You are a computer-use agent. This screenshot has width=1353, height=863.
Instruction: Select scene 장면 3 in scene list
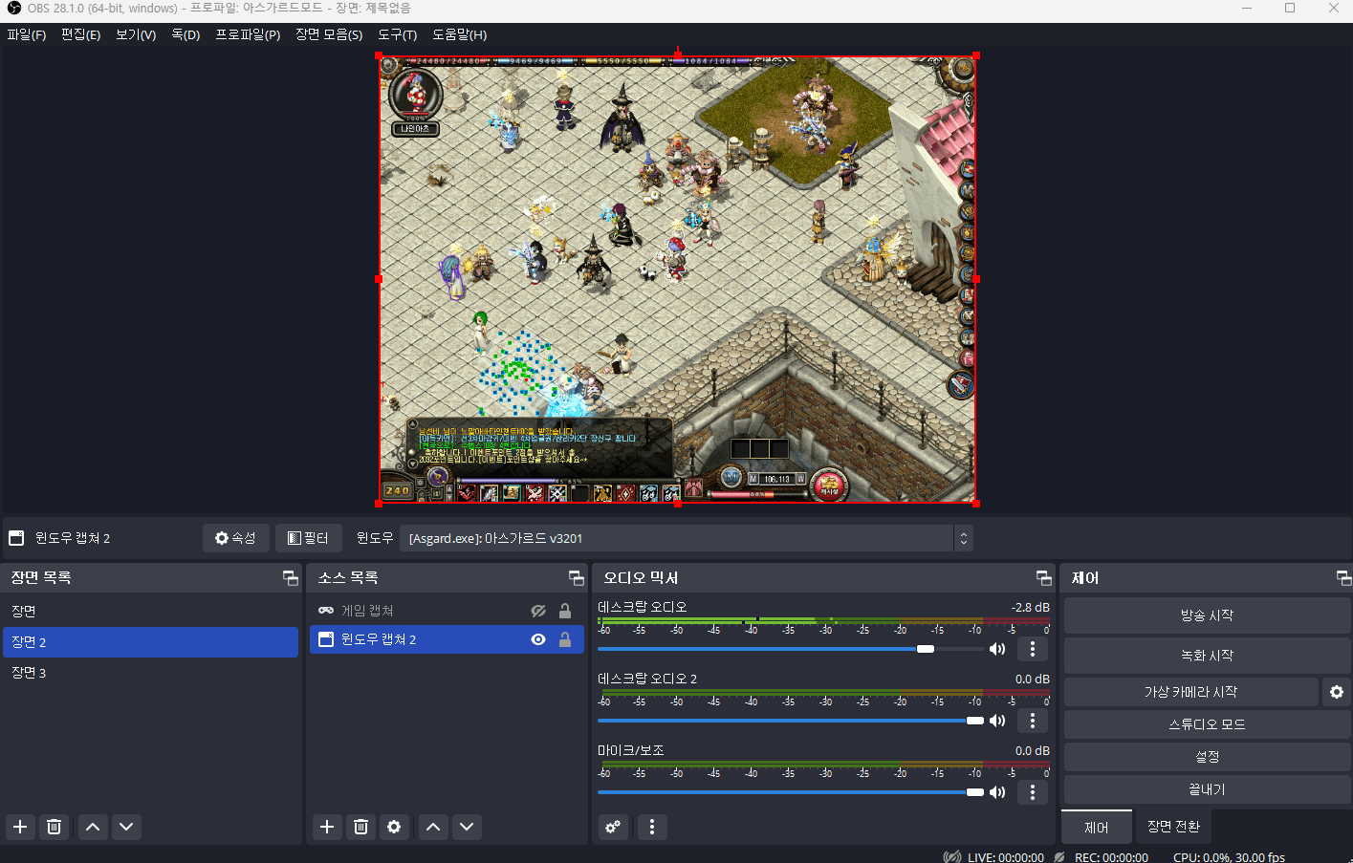pyautogui.click(x=151, y=673)
